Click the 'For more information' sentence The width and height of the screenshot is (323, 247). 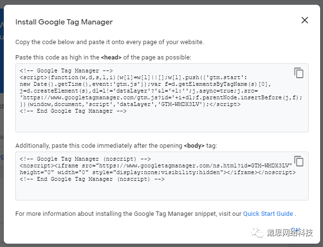click(x=128, y=213)
